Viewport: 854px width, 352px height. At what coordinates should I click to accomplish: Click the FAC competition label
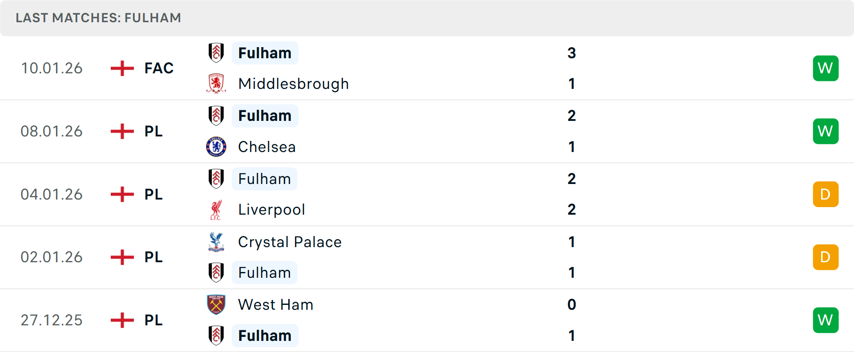[159, 68]
